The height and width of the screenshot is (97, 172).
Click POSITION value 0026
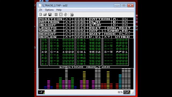pos(80,19)
